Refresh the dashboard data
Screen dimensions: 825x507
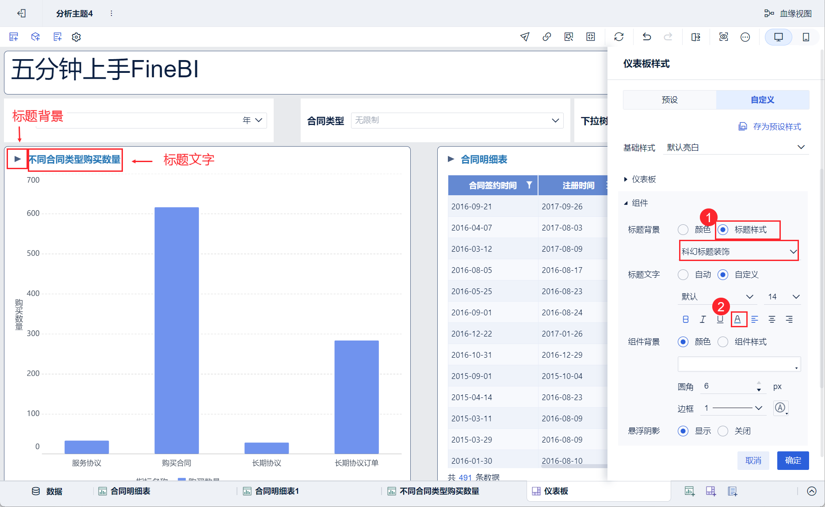[x=619, y=37]
